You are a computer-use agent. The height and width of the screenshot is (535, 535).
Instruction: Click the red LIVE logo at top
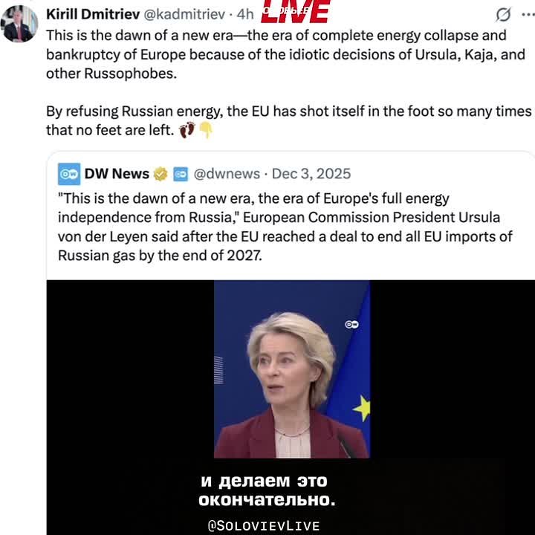coord(296,11)
